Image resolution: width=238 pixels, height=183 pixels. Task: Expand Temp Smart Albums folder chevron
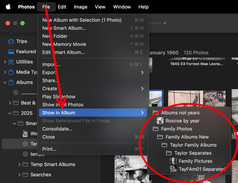(x=19, y=165)
